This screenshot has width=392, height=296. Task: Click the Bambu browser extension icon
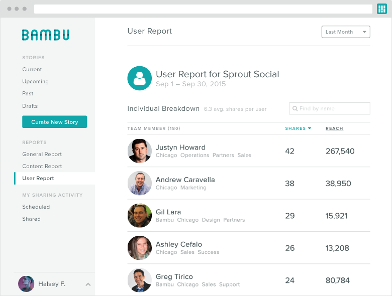pyautogui.click(x=382, y=9)
